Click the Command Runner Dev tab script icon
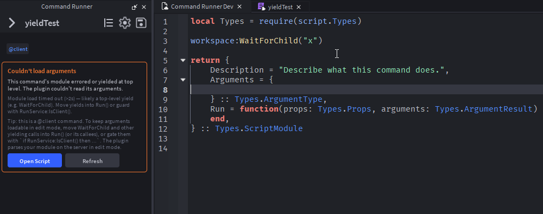Viewport: 543px width, 214px height. (x=165, y=7)
